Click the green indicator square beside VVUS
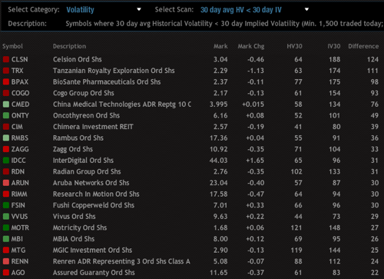384x279 pixels. coord(6,217)
